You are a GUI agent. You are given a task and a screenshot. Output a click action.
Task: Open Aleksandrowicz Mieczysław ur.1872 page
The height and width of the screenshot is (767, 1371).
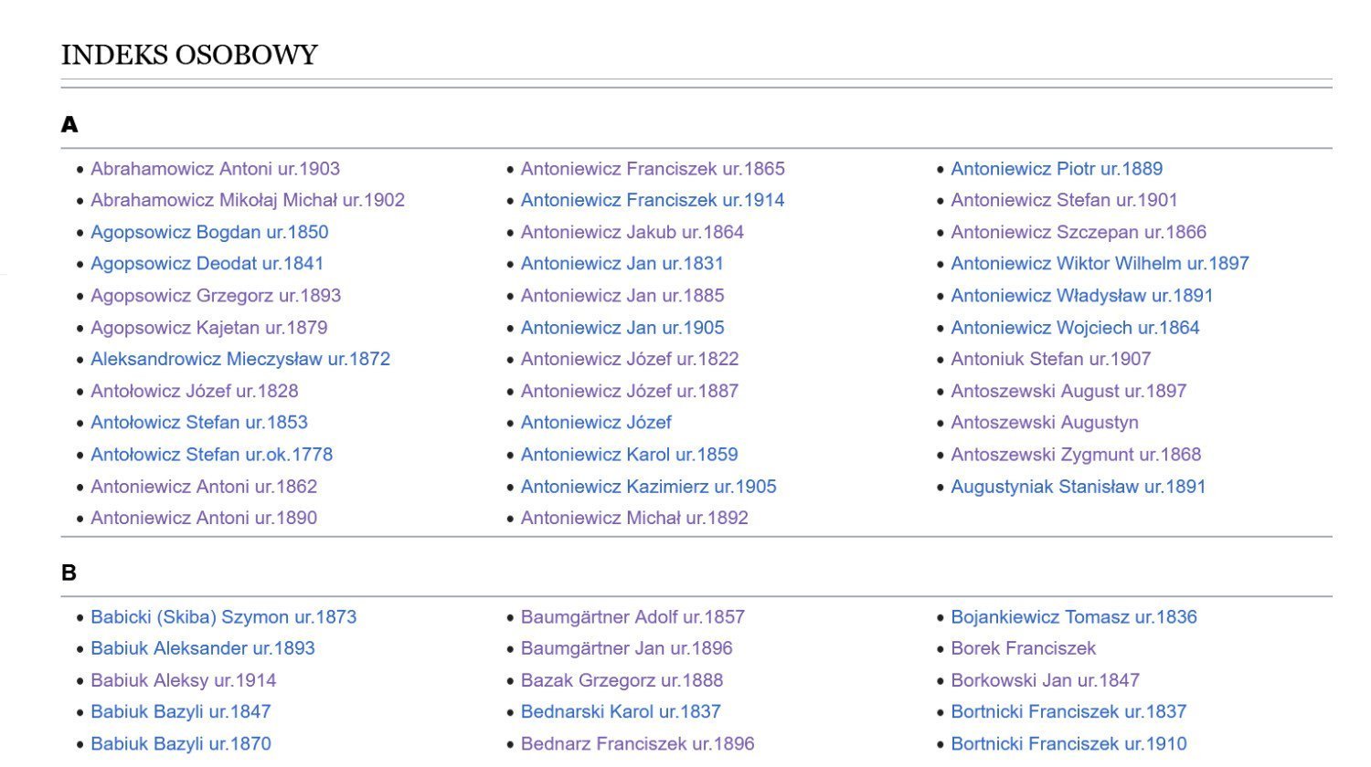click(240, 359)
